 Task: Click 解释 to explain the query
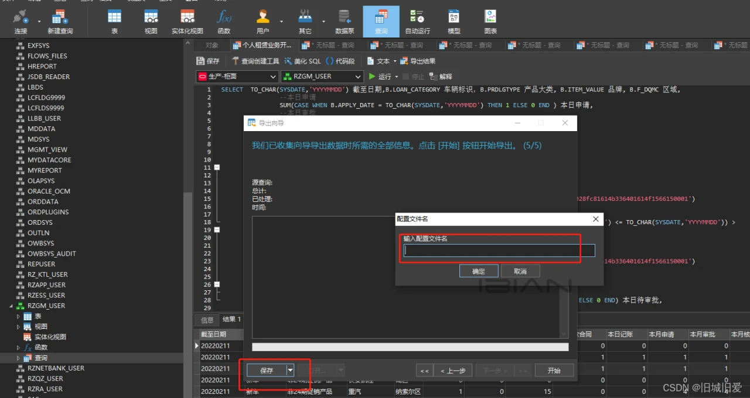[441, 76]
